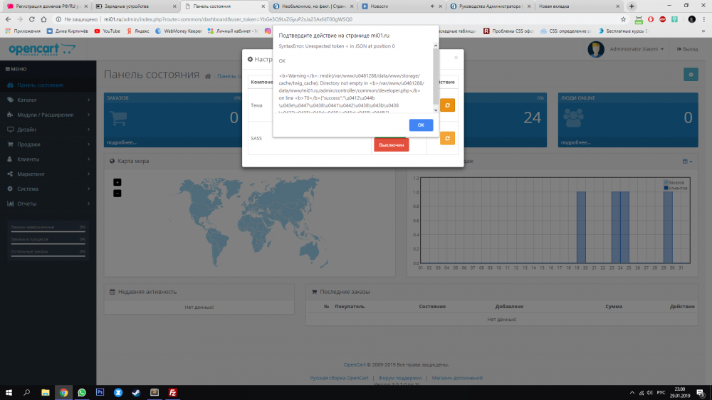Open the sales chart calendar range dropdown
The height and width of the screenshot is (400, 712).
coord(687,161)
